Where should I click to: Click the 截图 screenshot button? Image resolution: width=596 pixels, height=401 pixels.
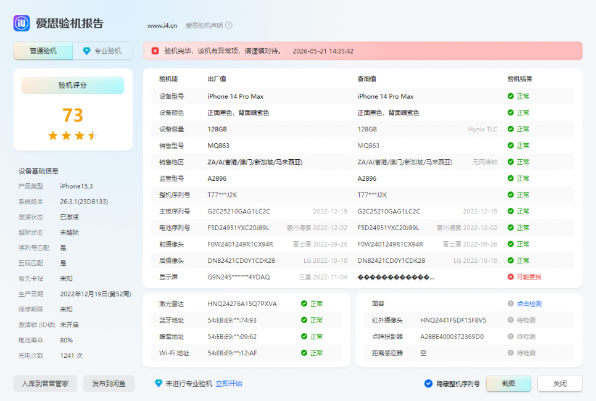point(508,384)
